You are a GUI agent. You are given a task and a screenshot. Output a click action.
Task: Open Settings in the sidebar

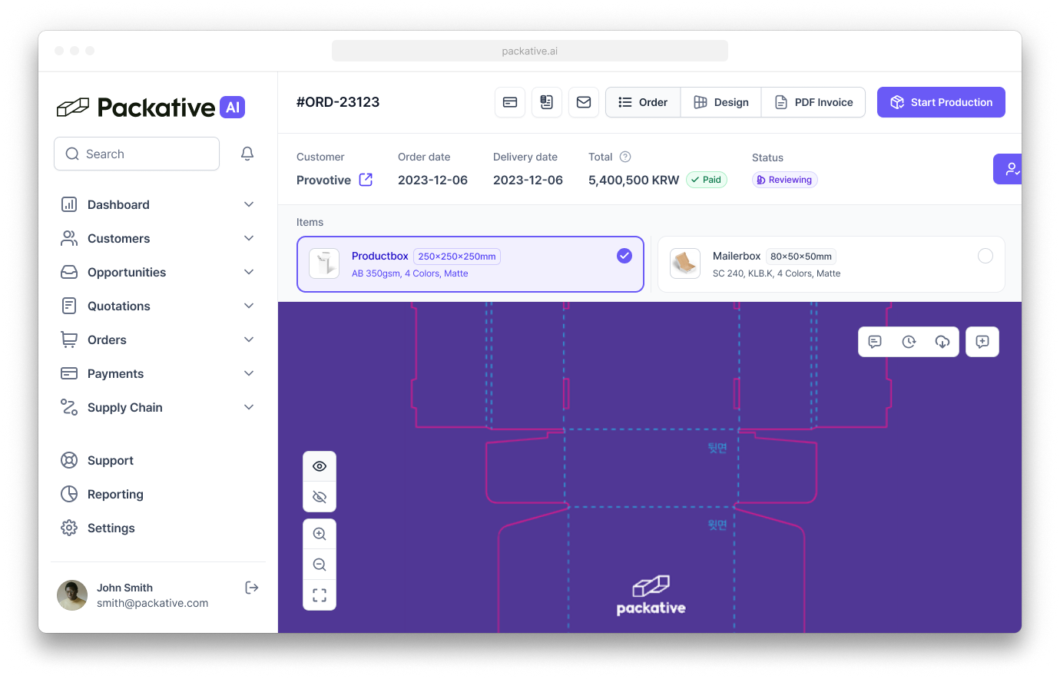(158, 528)
